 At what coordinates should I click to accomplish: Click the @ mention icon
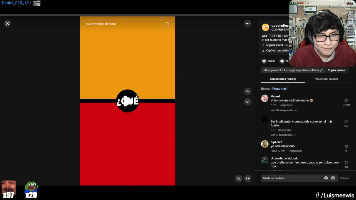coord(326,178)
